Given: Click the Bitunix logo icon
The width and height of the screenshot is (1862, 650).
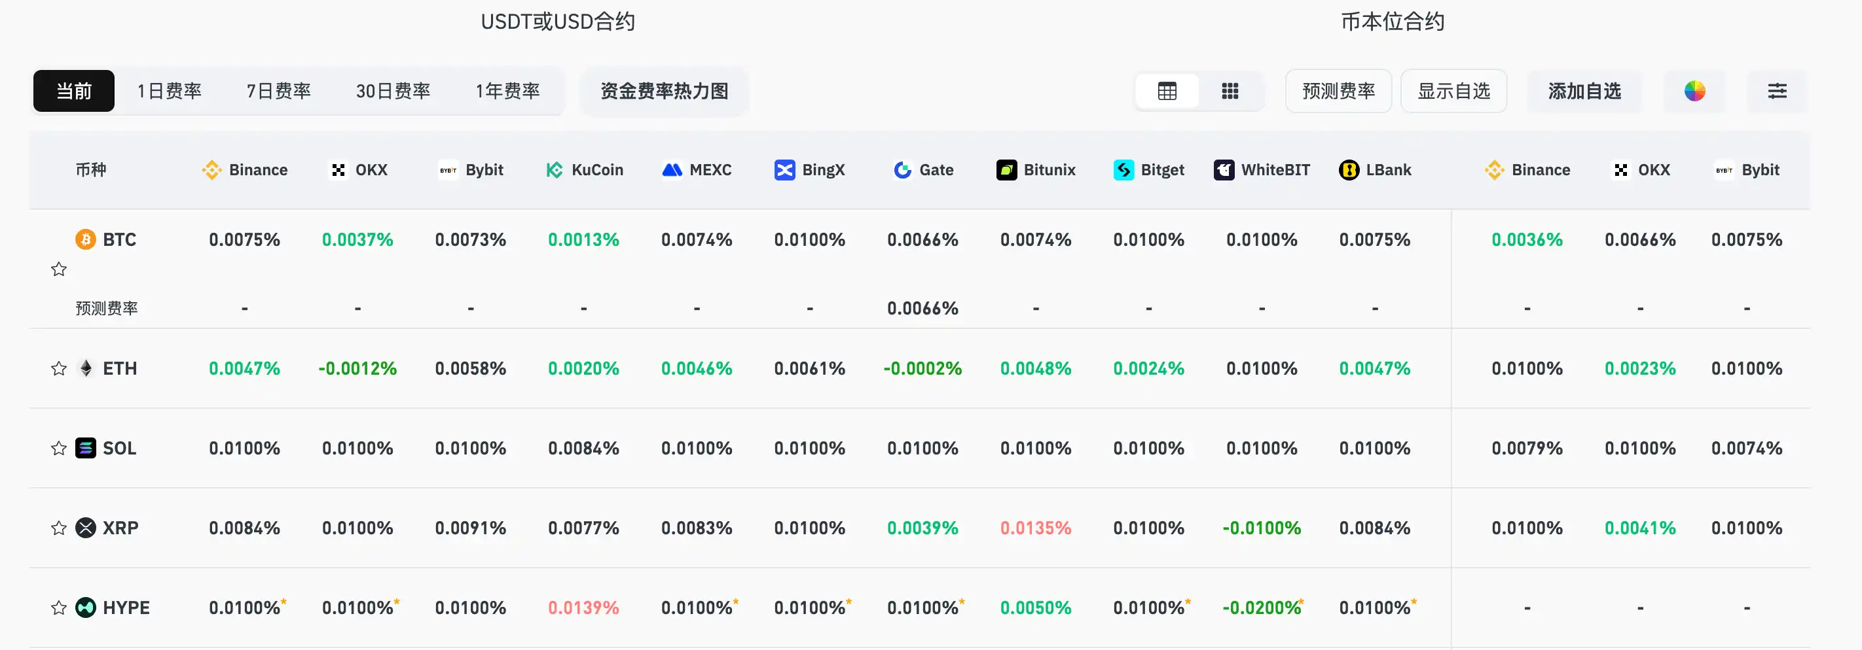Looking at the screenshot, I should pos(1006,170).
